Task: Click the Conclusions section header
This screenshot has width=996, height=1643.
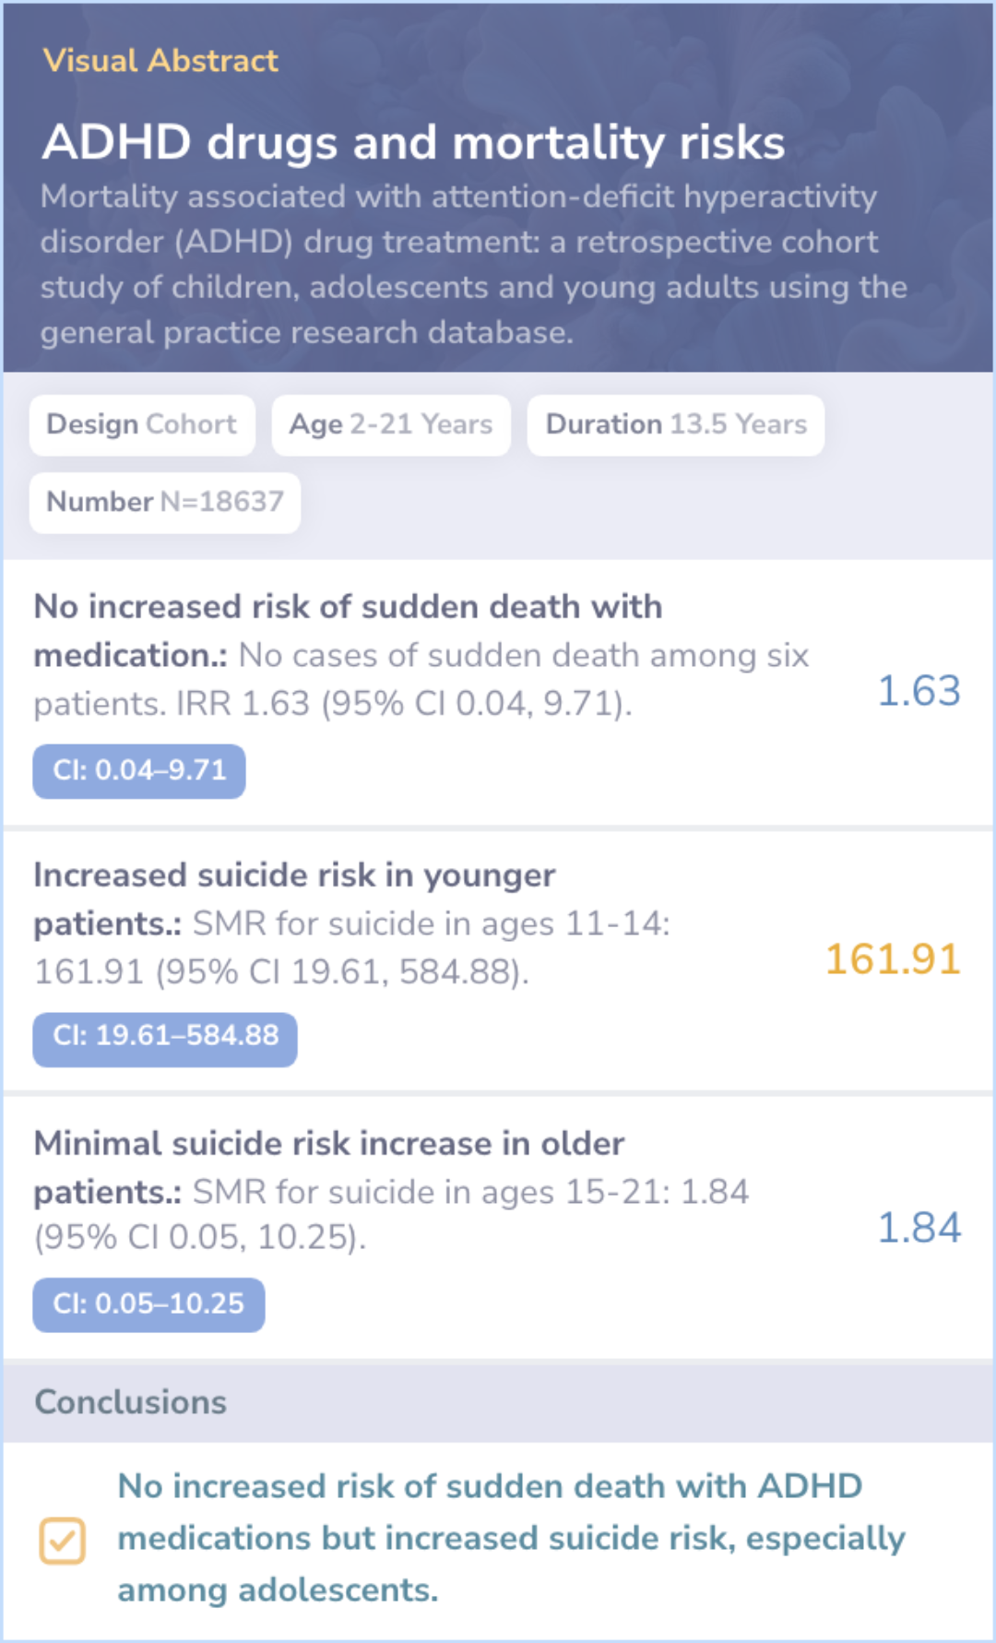Action: 131,1402
